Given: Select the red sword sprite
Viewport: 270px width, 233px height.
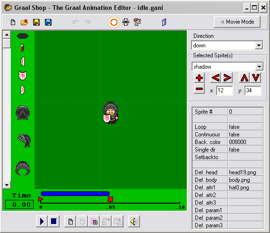Looking at the screenshot, I should [23, 48].
